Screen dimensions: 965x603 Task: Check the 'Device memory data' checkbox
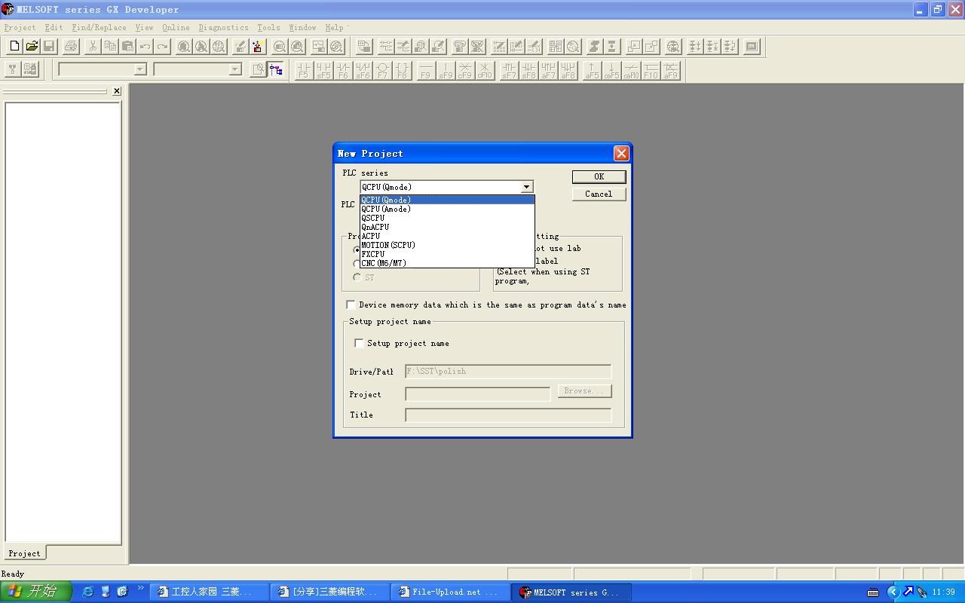pos(351,305)
